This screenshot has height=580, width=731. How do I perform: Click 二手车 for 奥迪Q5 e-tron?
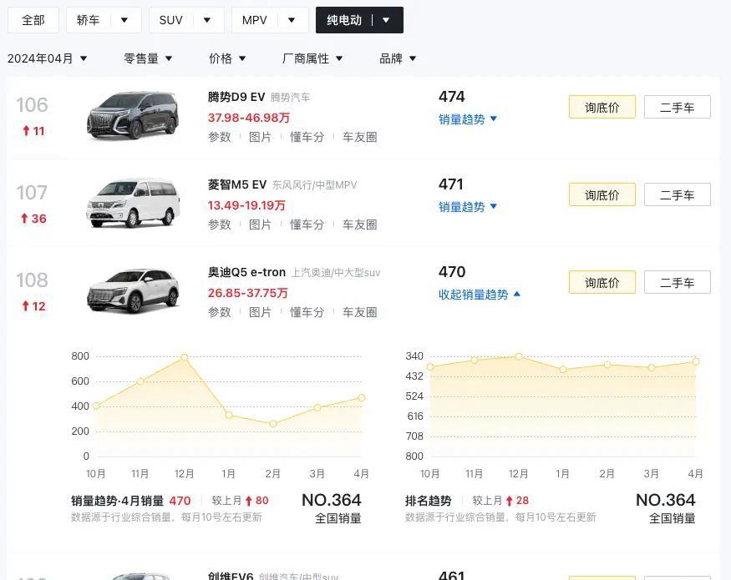pyautogui.click(x=678, y=282)
